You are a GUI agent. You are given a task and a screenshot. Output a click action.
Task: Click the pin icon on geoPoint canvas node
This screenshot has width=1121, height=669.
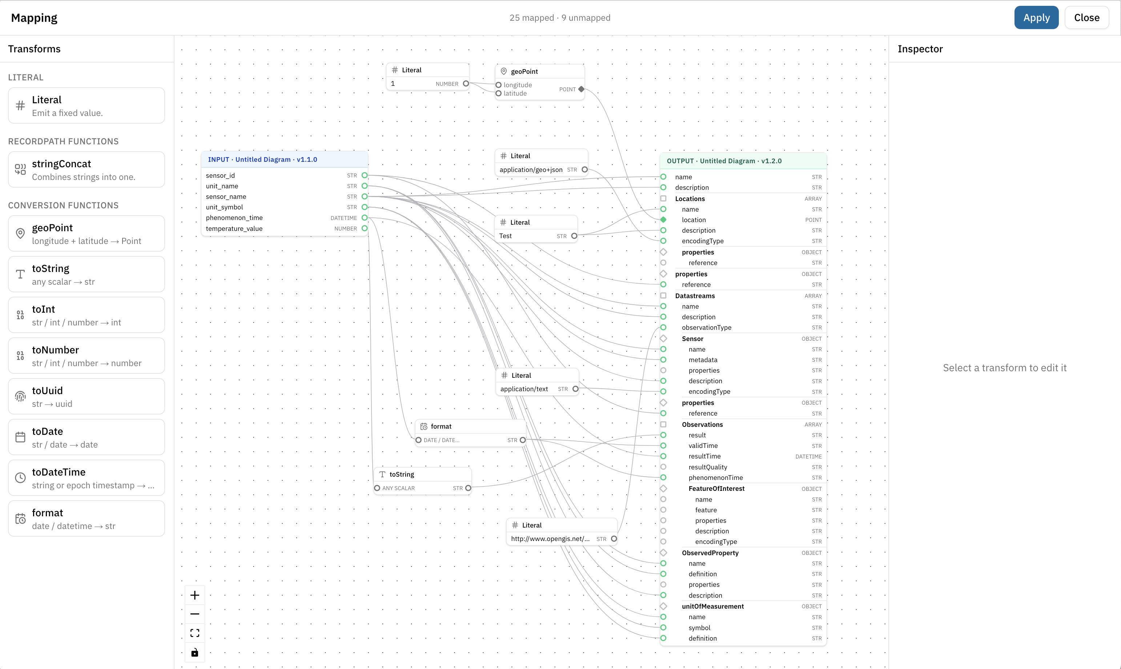[x=504, y=71]
